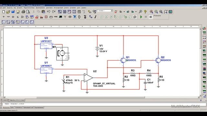Open the View menu

coord(15,8)
